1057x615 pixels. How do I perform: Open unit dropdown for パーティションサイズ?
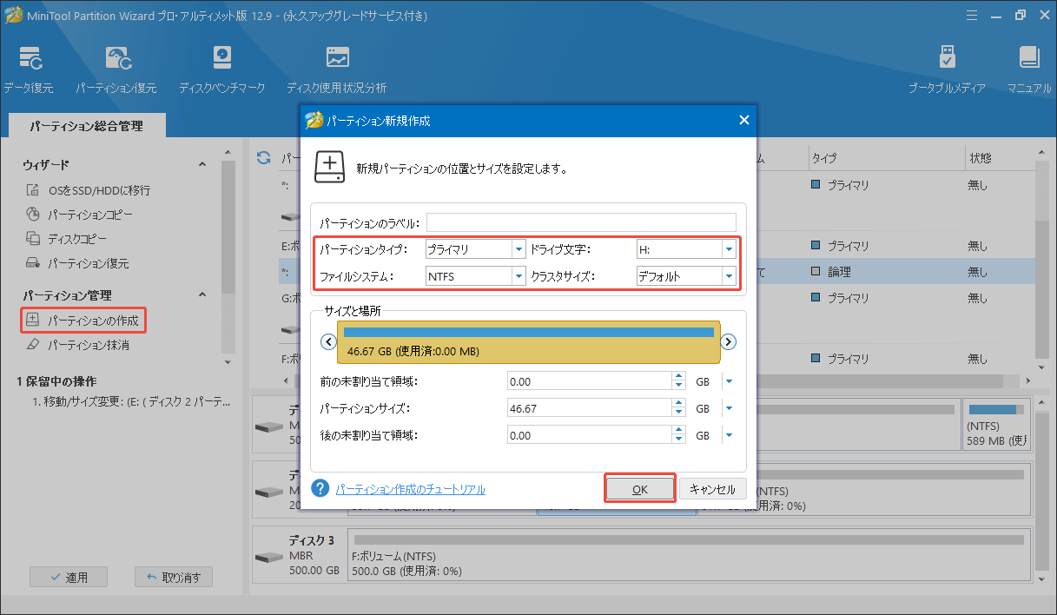(x=729, y=408)
